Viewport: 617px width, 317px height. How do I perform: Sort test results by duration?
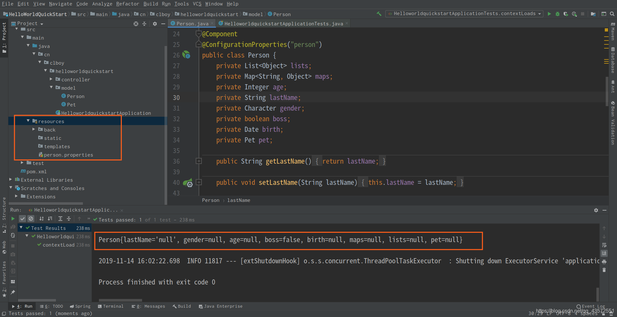point(50,219)
